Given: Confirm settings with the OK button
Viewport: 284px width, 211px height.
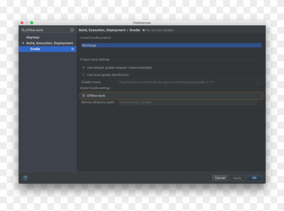Looking at the screenshot, I should pos(254,178).
